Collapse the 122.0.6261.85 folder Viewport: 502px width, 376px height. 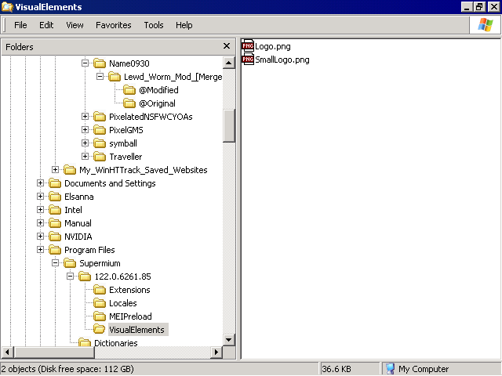(x=70, y=277)
